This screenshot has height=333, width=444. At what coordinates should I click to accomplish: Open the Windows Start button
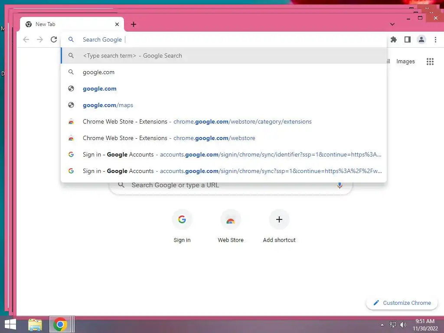(10, 324)
